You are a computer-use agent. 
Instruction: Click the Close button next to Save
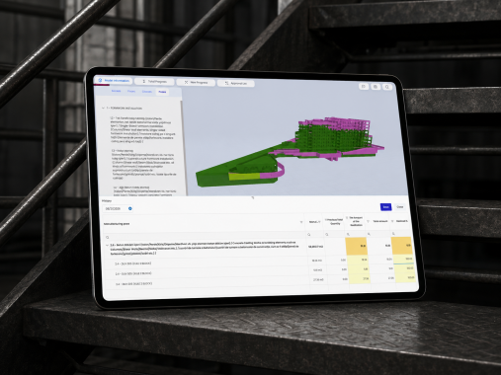pyautogui.click(x=400, y=207)
